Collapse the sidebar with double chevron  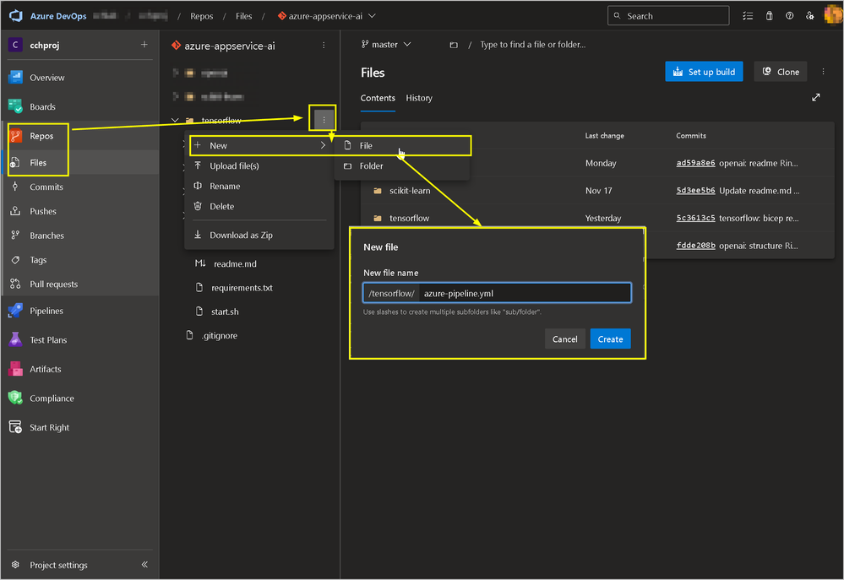tap(144, 565)
